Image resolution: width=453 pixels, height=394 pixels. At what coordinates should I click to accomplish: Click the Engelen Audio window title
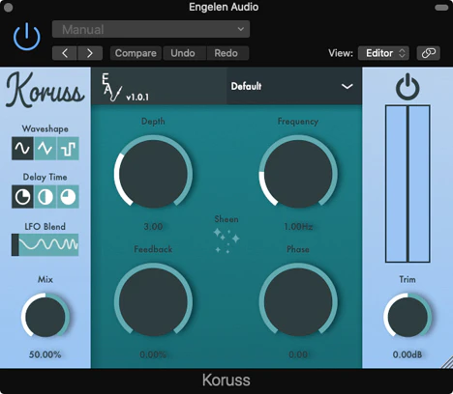coord(224,7)
